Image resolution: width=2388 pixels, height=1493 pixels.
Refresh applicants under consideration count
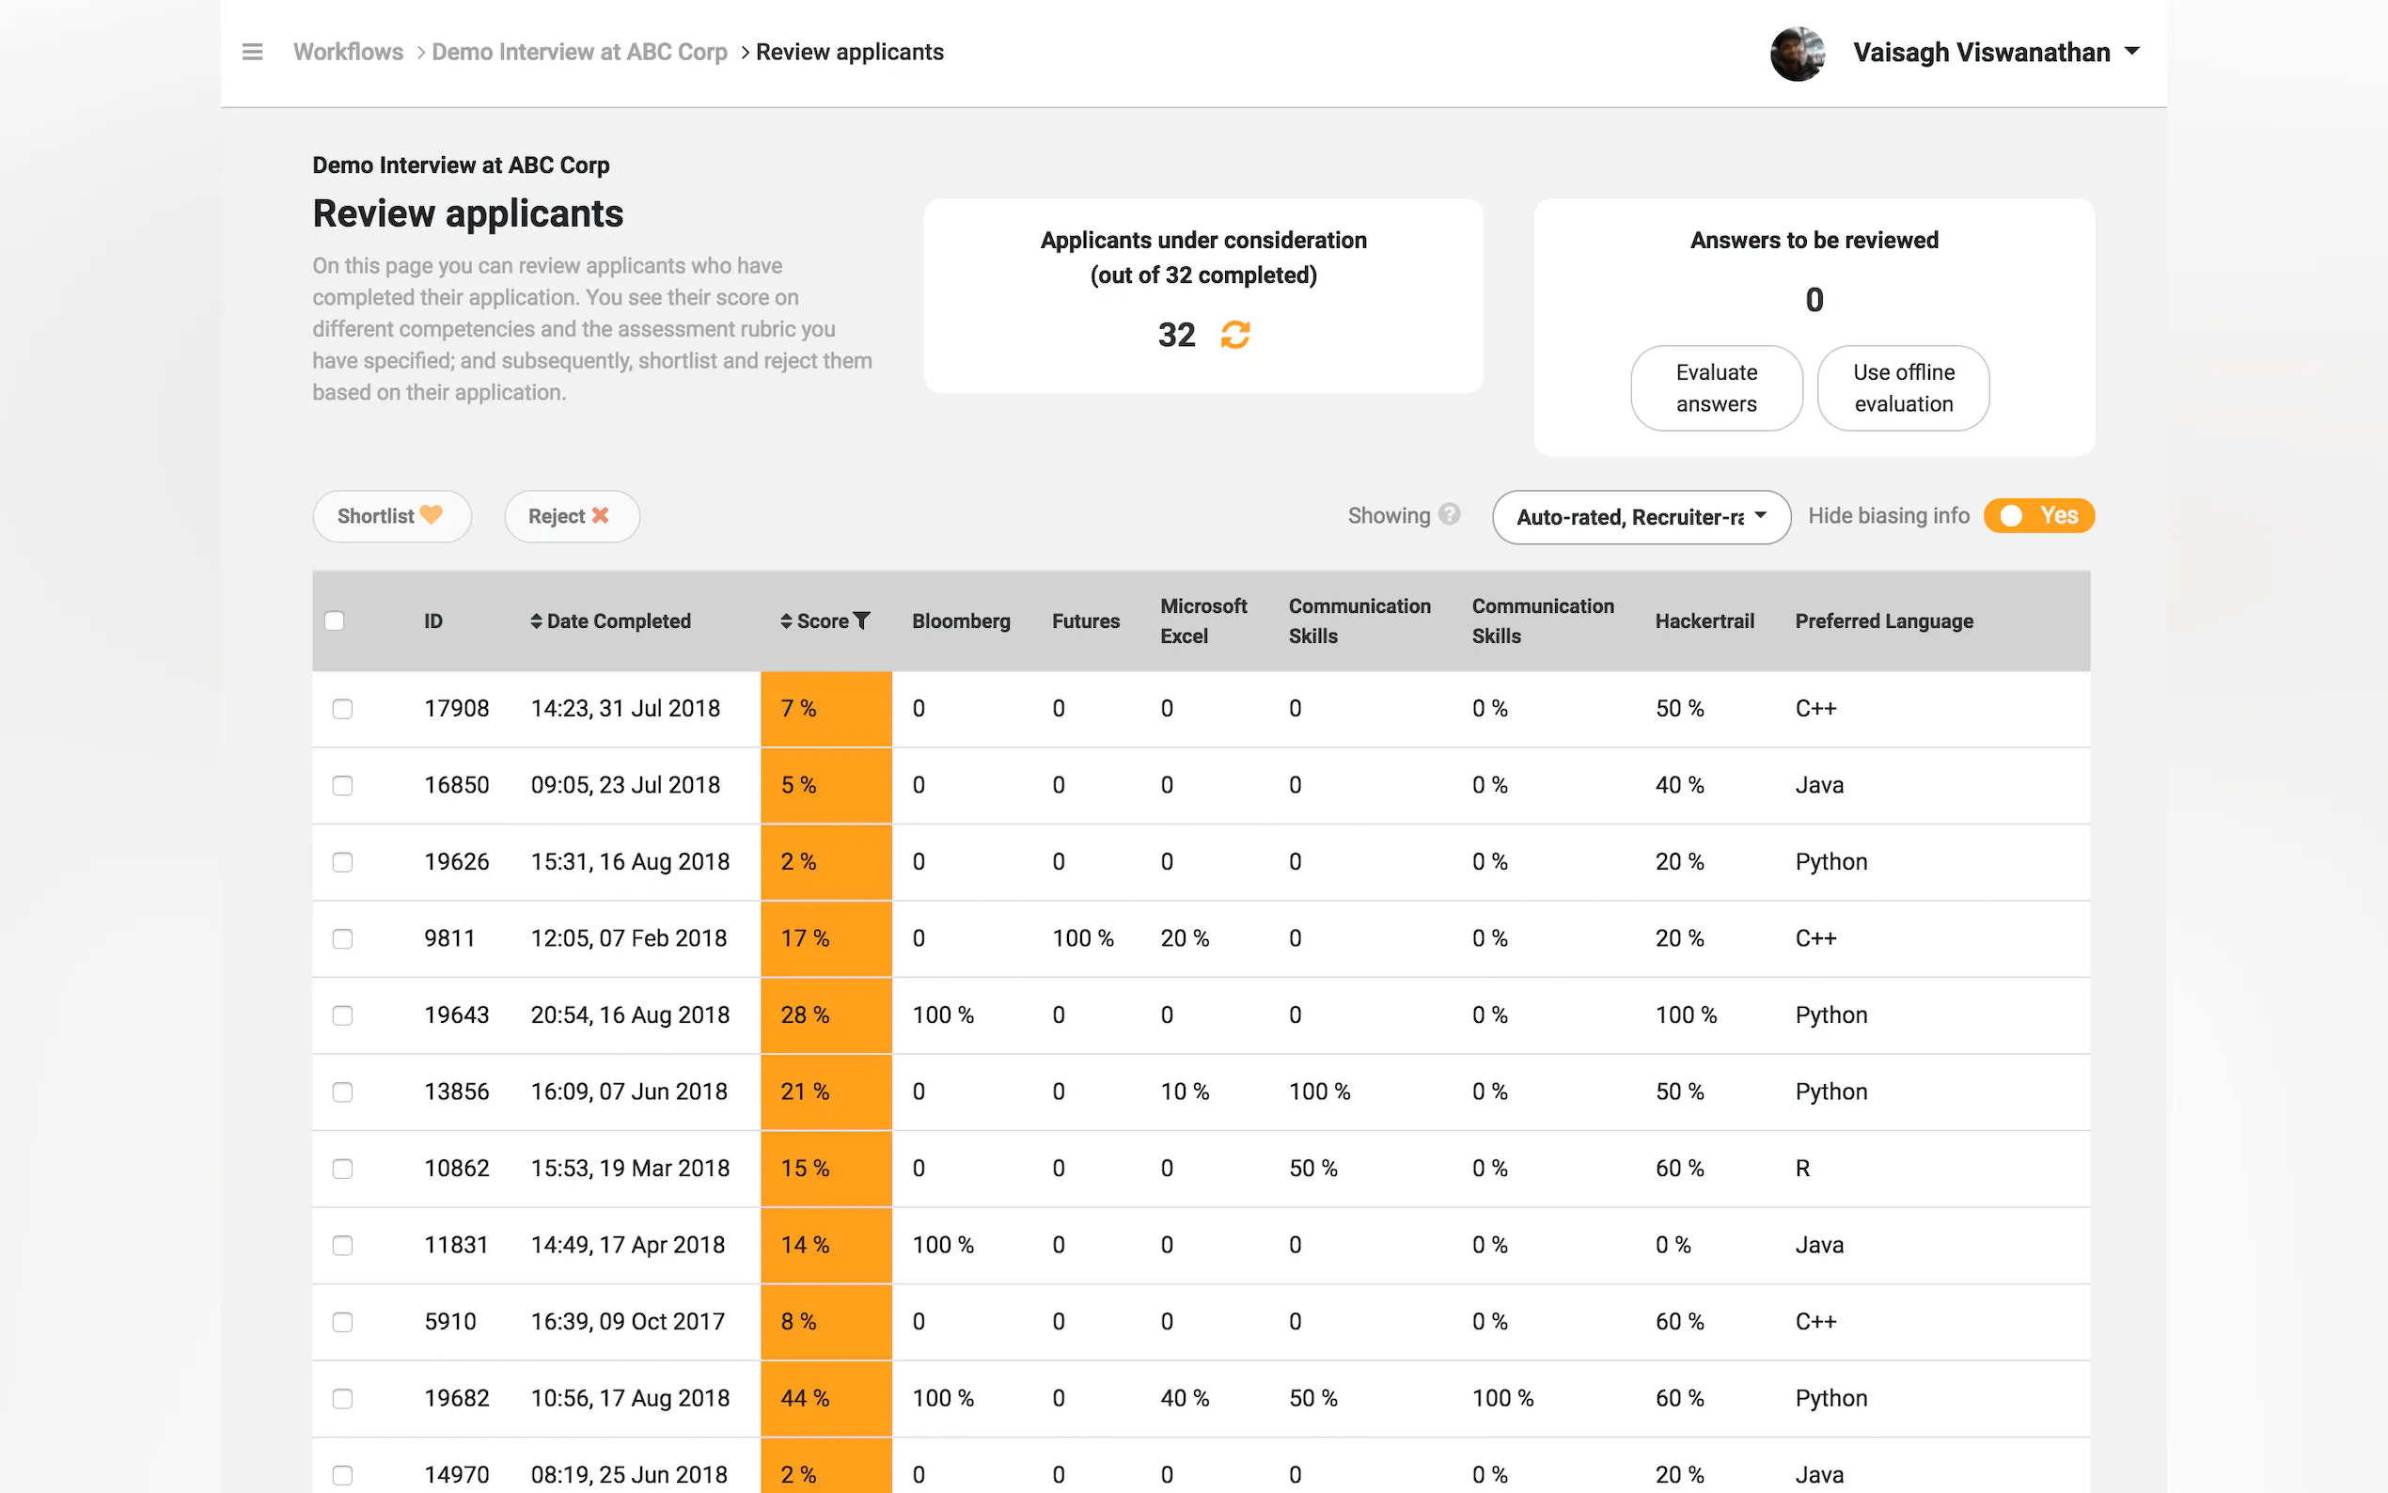[x=1234, y=336]
